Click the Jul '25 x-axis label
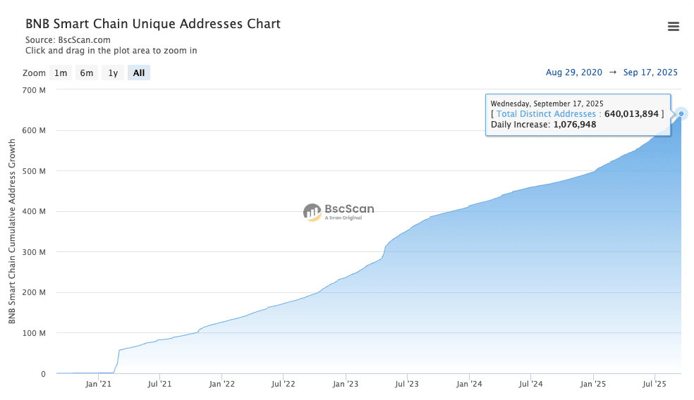Viewport: 694px width, 400px height. [x=655, y=384]
